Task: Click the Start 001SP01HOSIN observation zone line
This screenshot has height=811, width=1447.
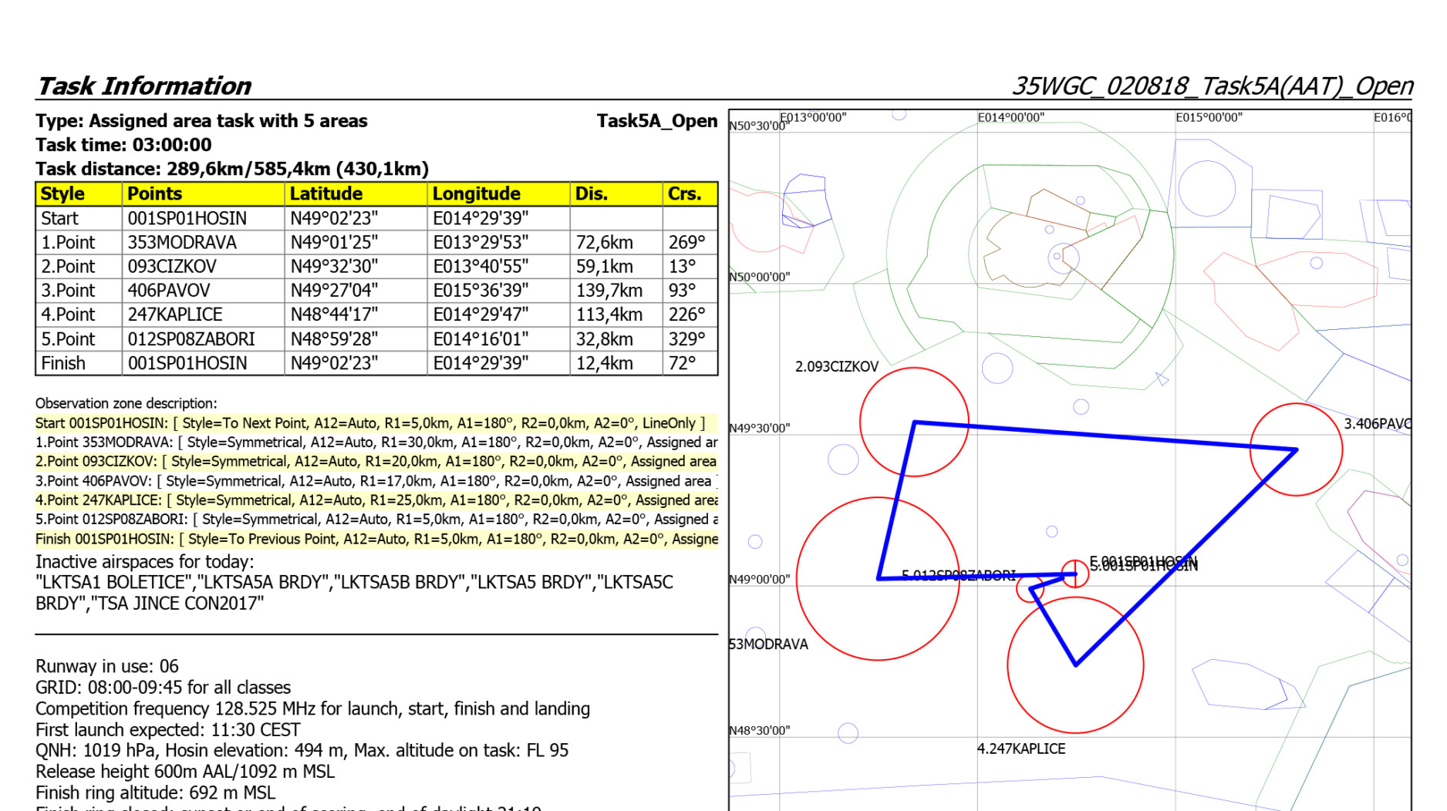Action: [369, 423]
